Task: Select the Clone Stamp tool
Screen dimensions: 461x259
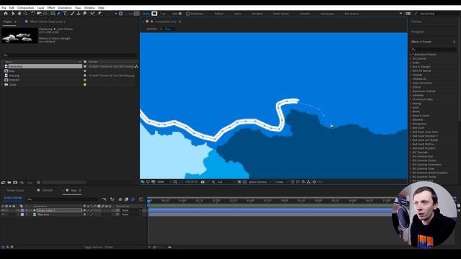Action: click(79, 14)
